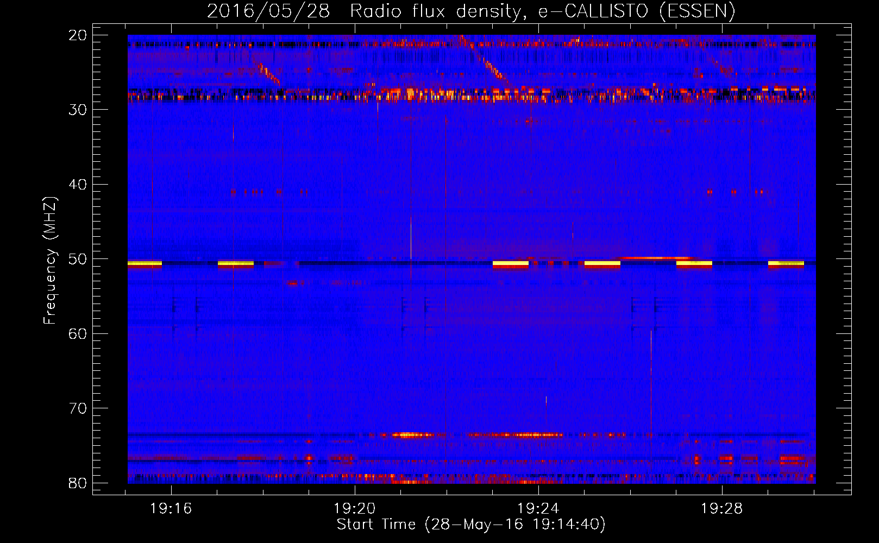This screenshot has height=543, width=879.
Task: Click the 60 frequency tick label
Action: (78, 333)
